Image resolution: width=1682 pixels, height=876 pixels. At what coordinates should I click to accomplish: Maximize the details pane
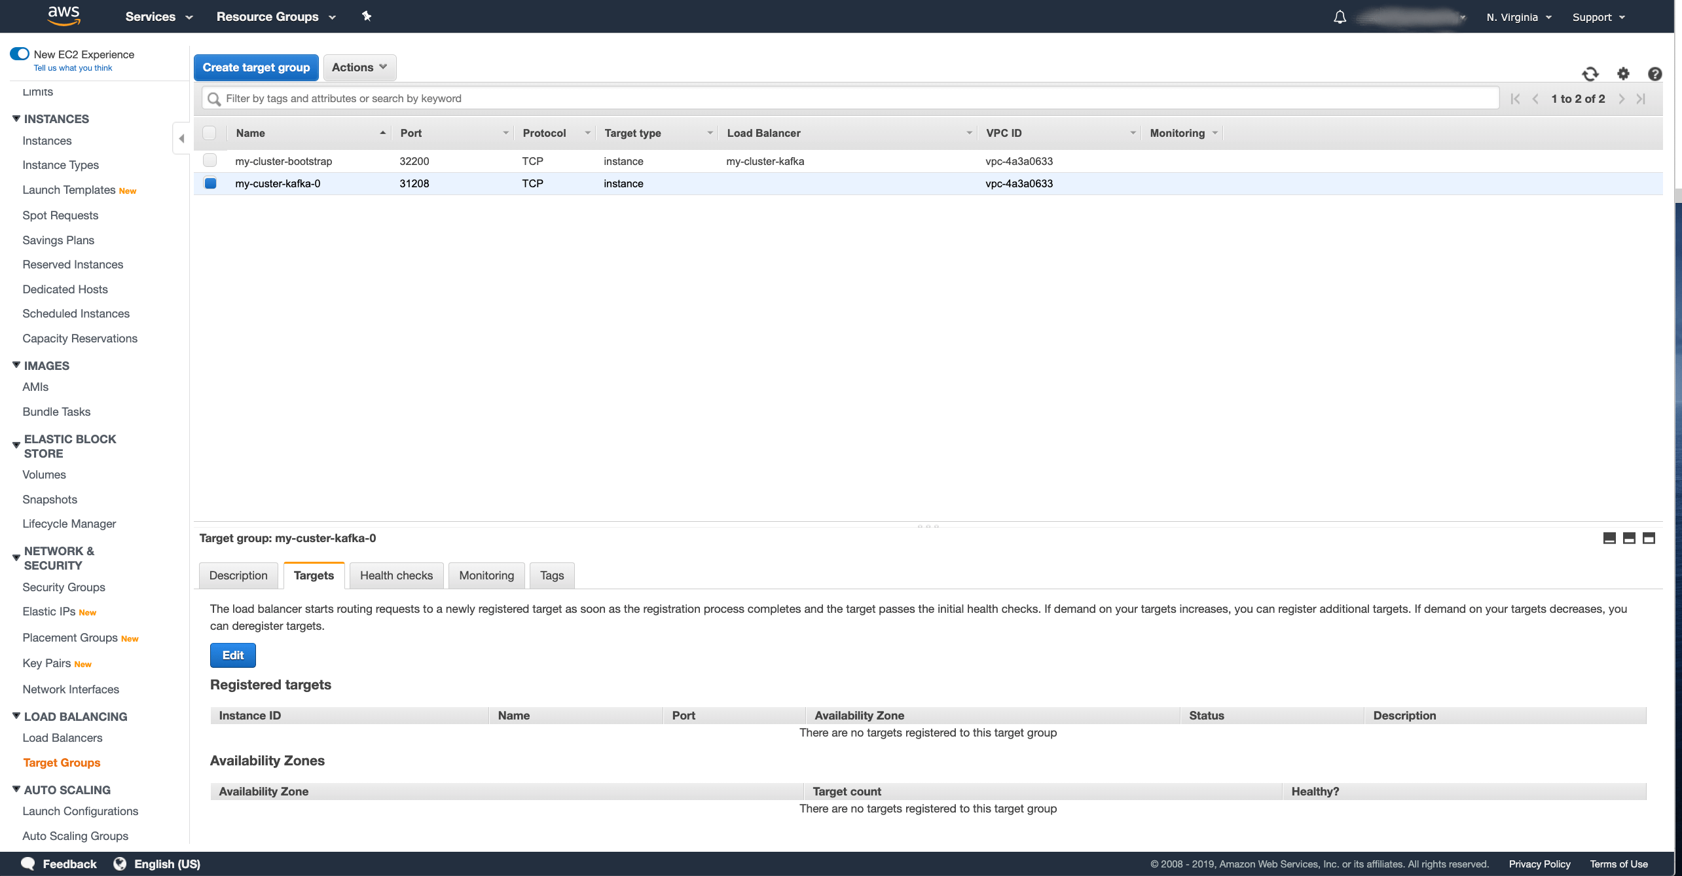1649,538
